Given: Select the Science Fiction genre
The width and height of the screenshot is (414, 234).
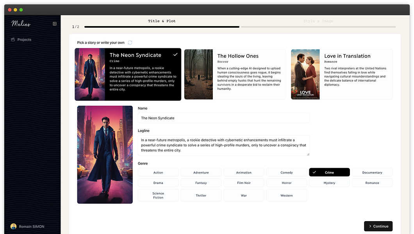Looking at the screenshot, I should 158,195.
